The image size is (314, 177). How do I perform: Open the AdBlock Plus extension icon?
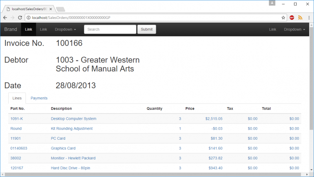click(x=292, y=18)
